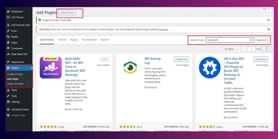Click the current page number field
This screenshot has height=139, width=278.
pyautogui.click(x=251, y=49)
